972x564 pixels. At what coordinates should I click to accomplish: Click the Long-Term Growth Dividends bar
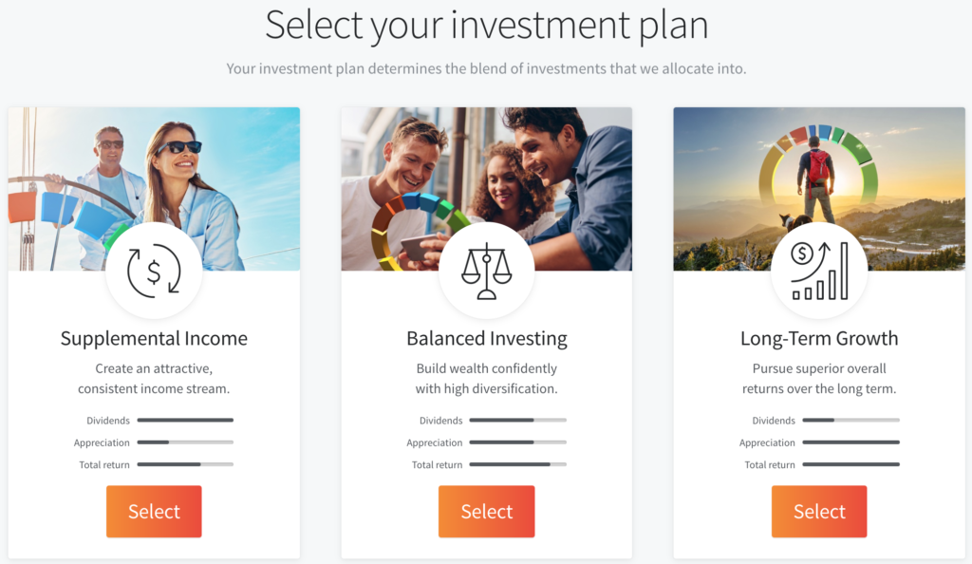click(x=850, y=420)
